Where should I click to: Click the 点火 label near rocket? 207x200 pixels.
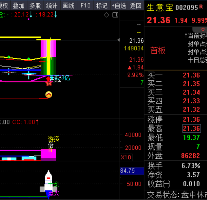54,193
